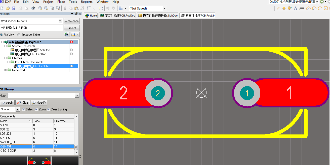Switch to the Home tab
This screenshot has width=330, height=165.
(x=91, y=16)
